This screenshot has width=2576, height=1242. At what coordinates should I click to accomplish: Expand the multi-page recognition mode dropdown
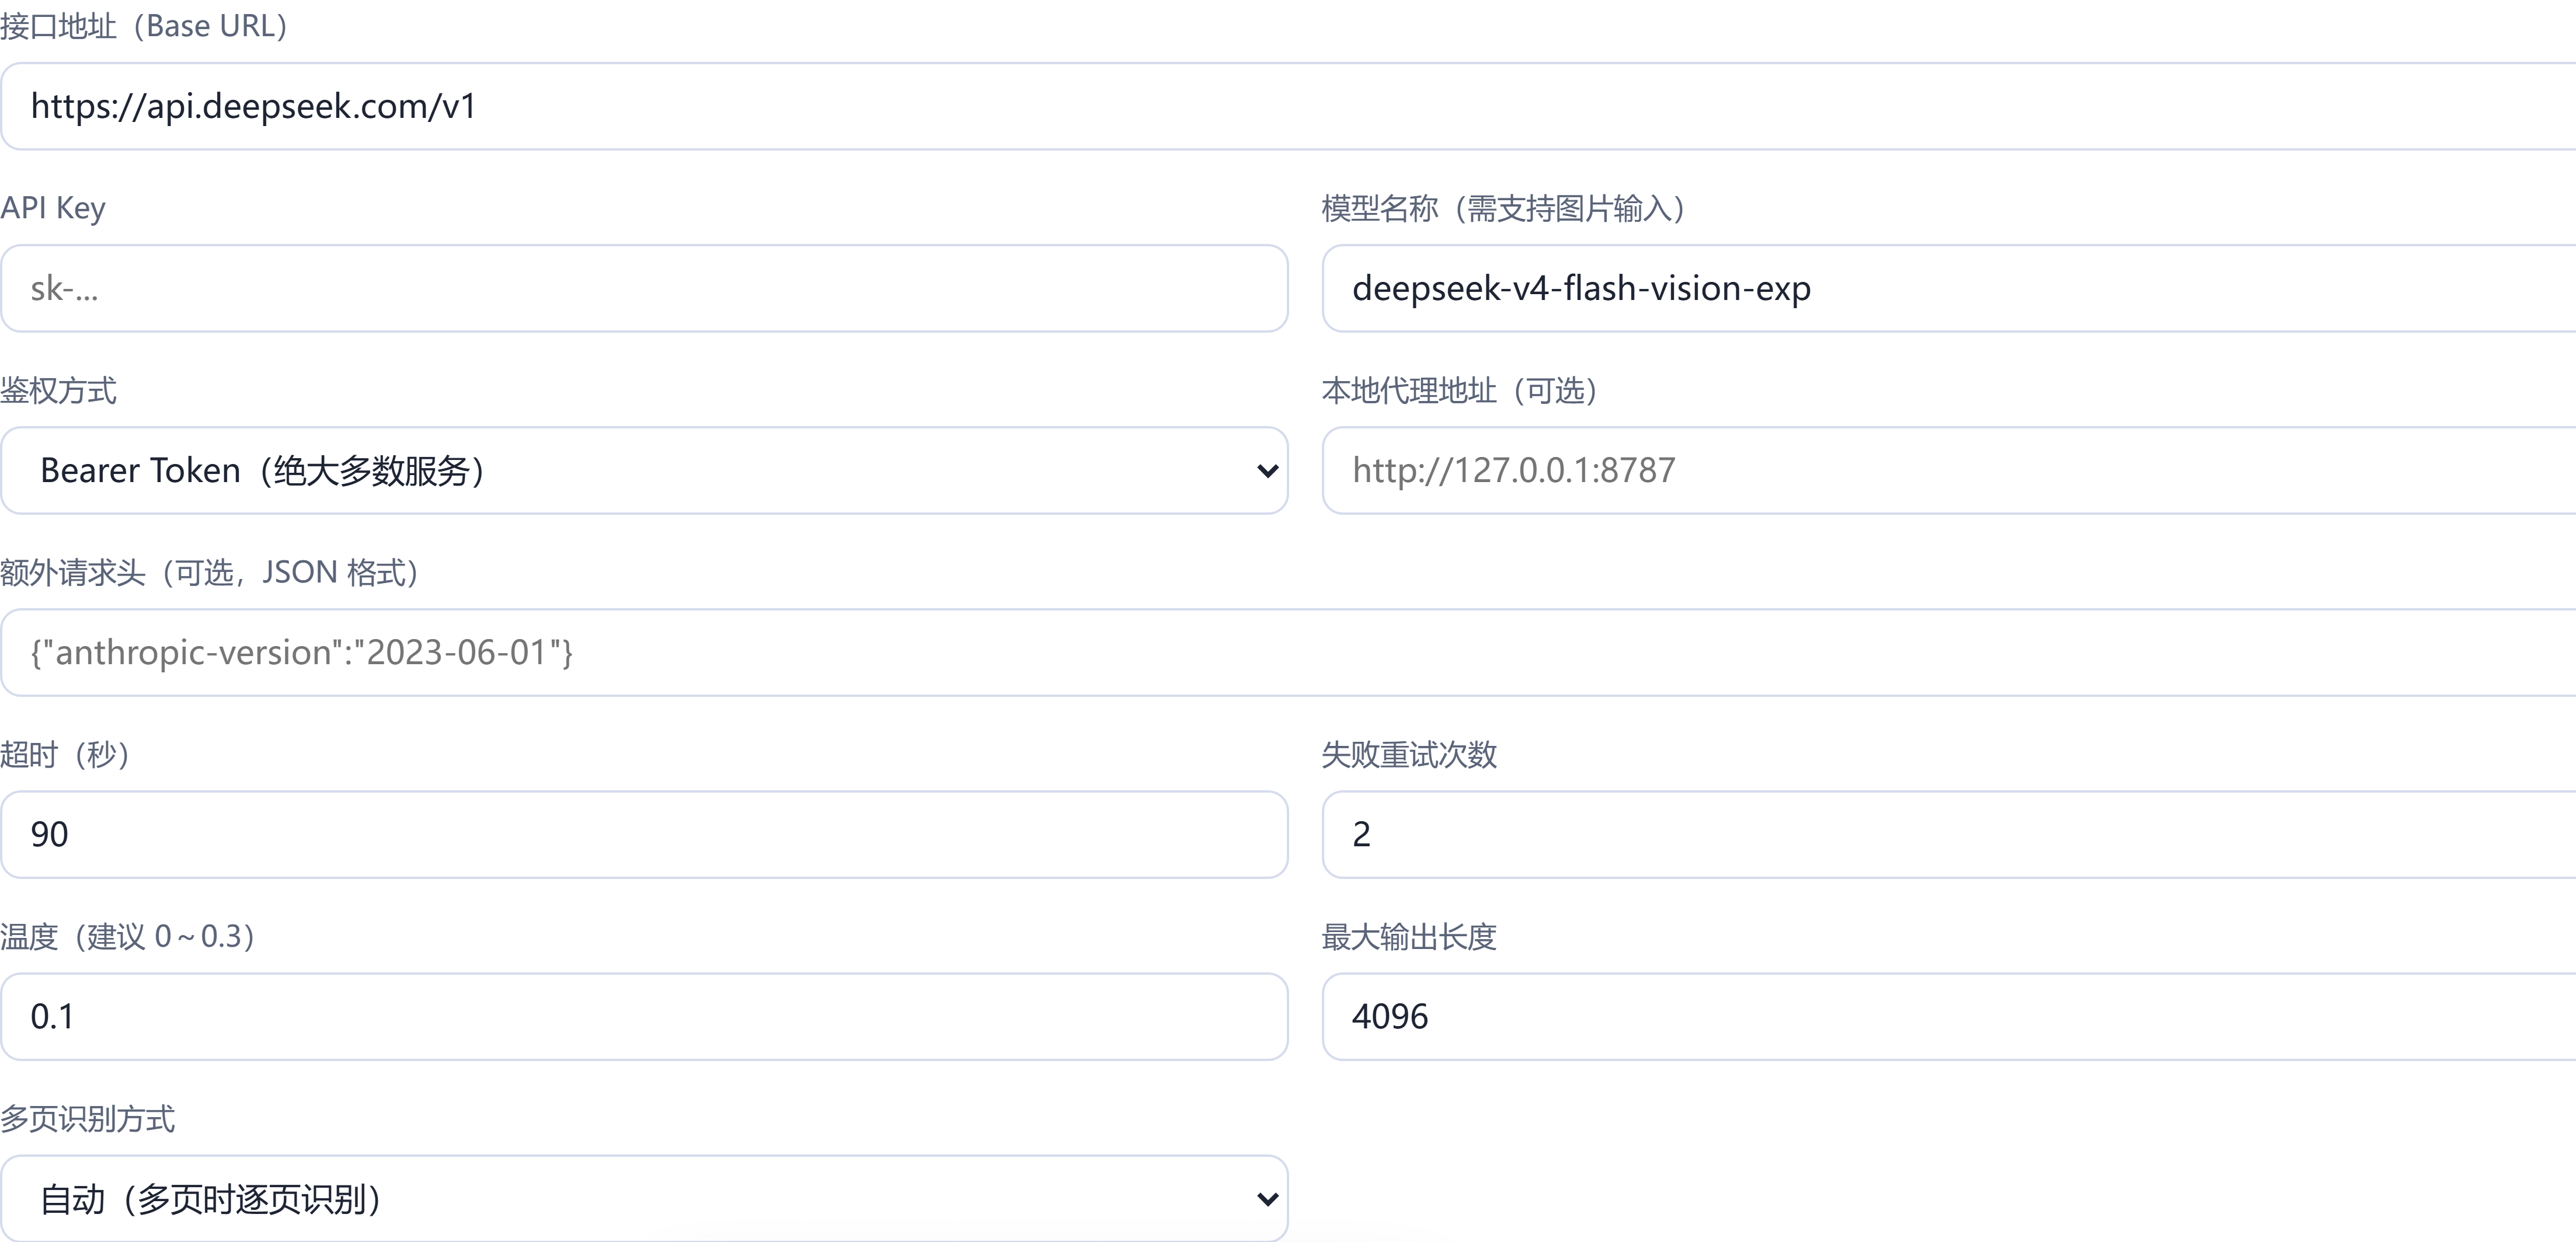[644, 1198]
